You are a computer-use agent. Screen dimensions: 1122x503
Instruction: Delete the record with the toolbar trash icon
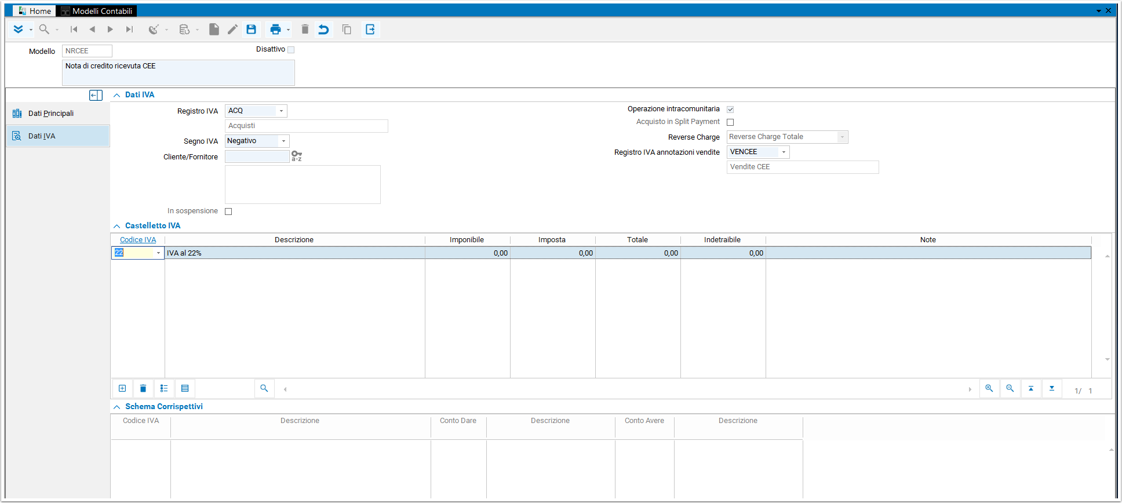point(305,30)
